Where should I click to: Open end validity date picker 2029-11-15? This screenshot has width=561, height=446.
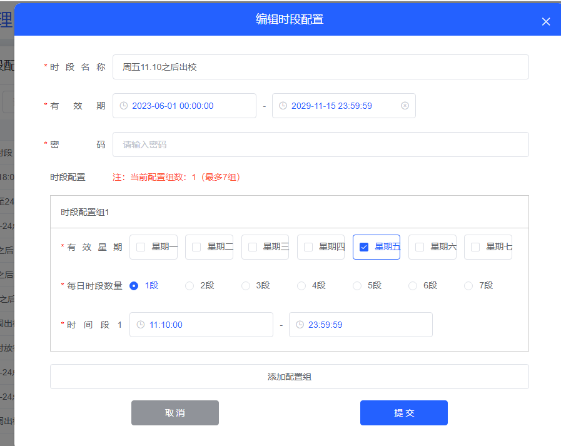[x=338, y=106]
